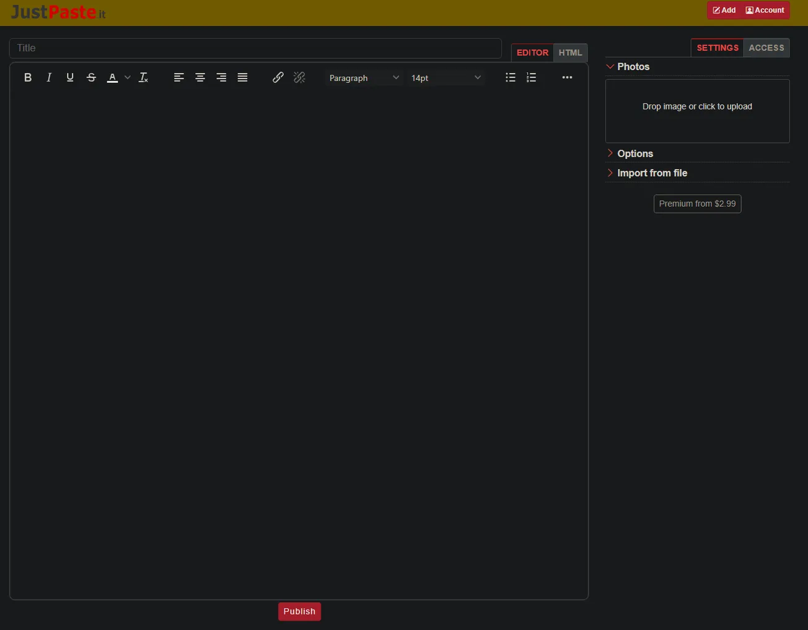Click the Publish button
This screenshot has height=630, width=808.
pos(299,611)
